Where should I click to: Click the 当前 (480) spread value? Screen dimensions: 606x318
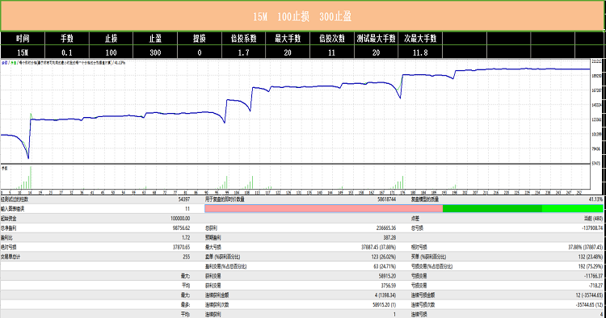coord(593,219)
